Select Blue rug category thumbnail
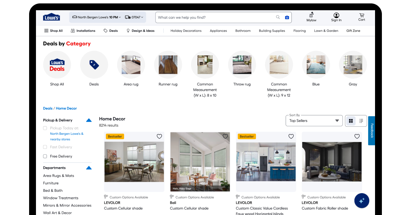 pyautogui.click(x=316, y=65)
